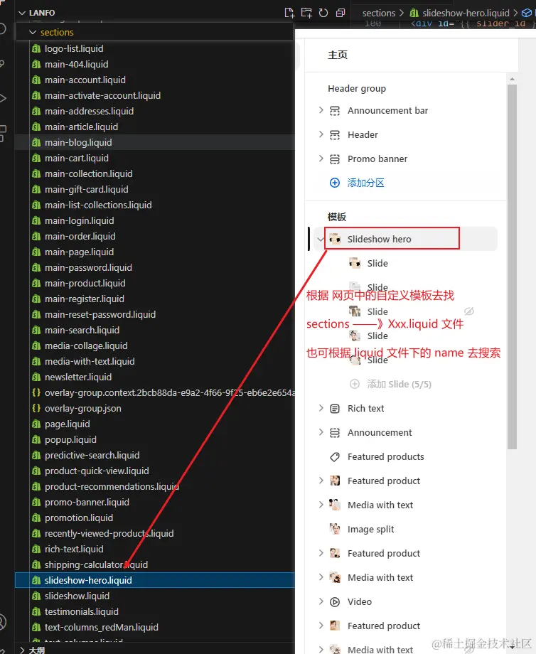Screen dimensions: 536x654
Task: Click the Announcement section icon
Action: pyautogui.click(x=335, y=432)
